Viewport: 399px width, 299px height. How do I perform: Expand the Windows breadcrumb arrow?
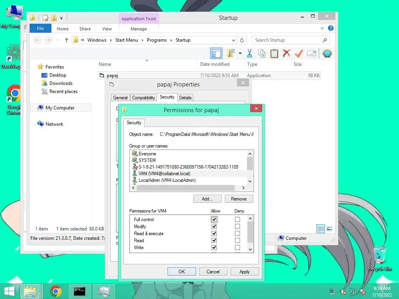[111, 40]
